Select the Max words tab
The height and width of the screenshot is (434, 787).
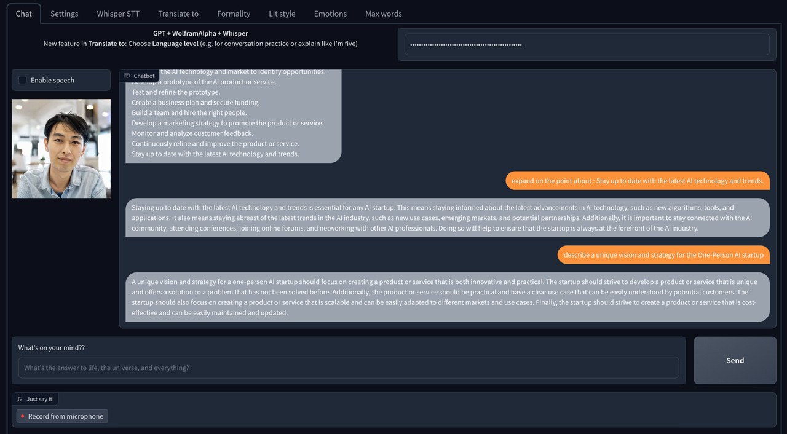coord(383,13)
